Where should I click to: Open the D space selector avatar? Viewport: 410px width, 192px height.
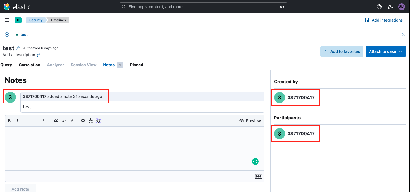(x=18, y=20)
